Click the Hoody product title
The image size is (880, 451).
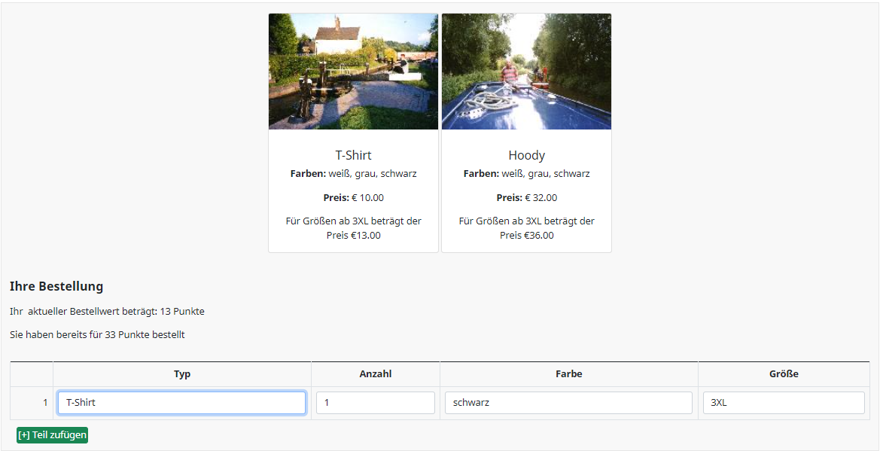pos(526,155)
